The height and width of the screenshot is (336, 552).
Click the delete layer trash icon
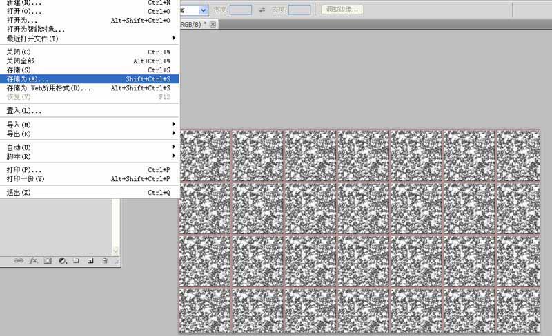(x=104, y=261)
